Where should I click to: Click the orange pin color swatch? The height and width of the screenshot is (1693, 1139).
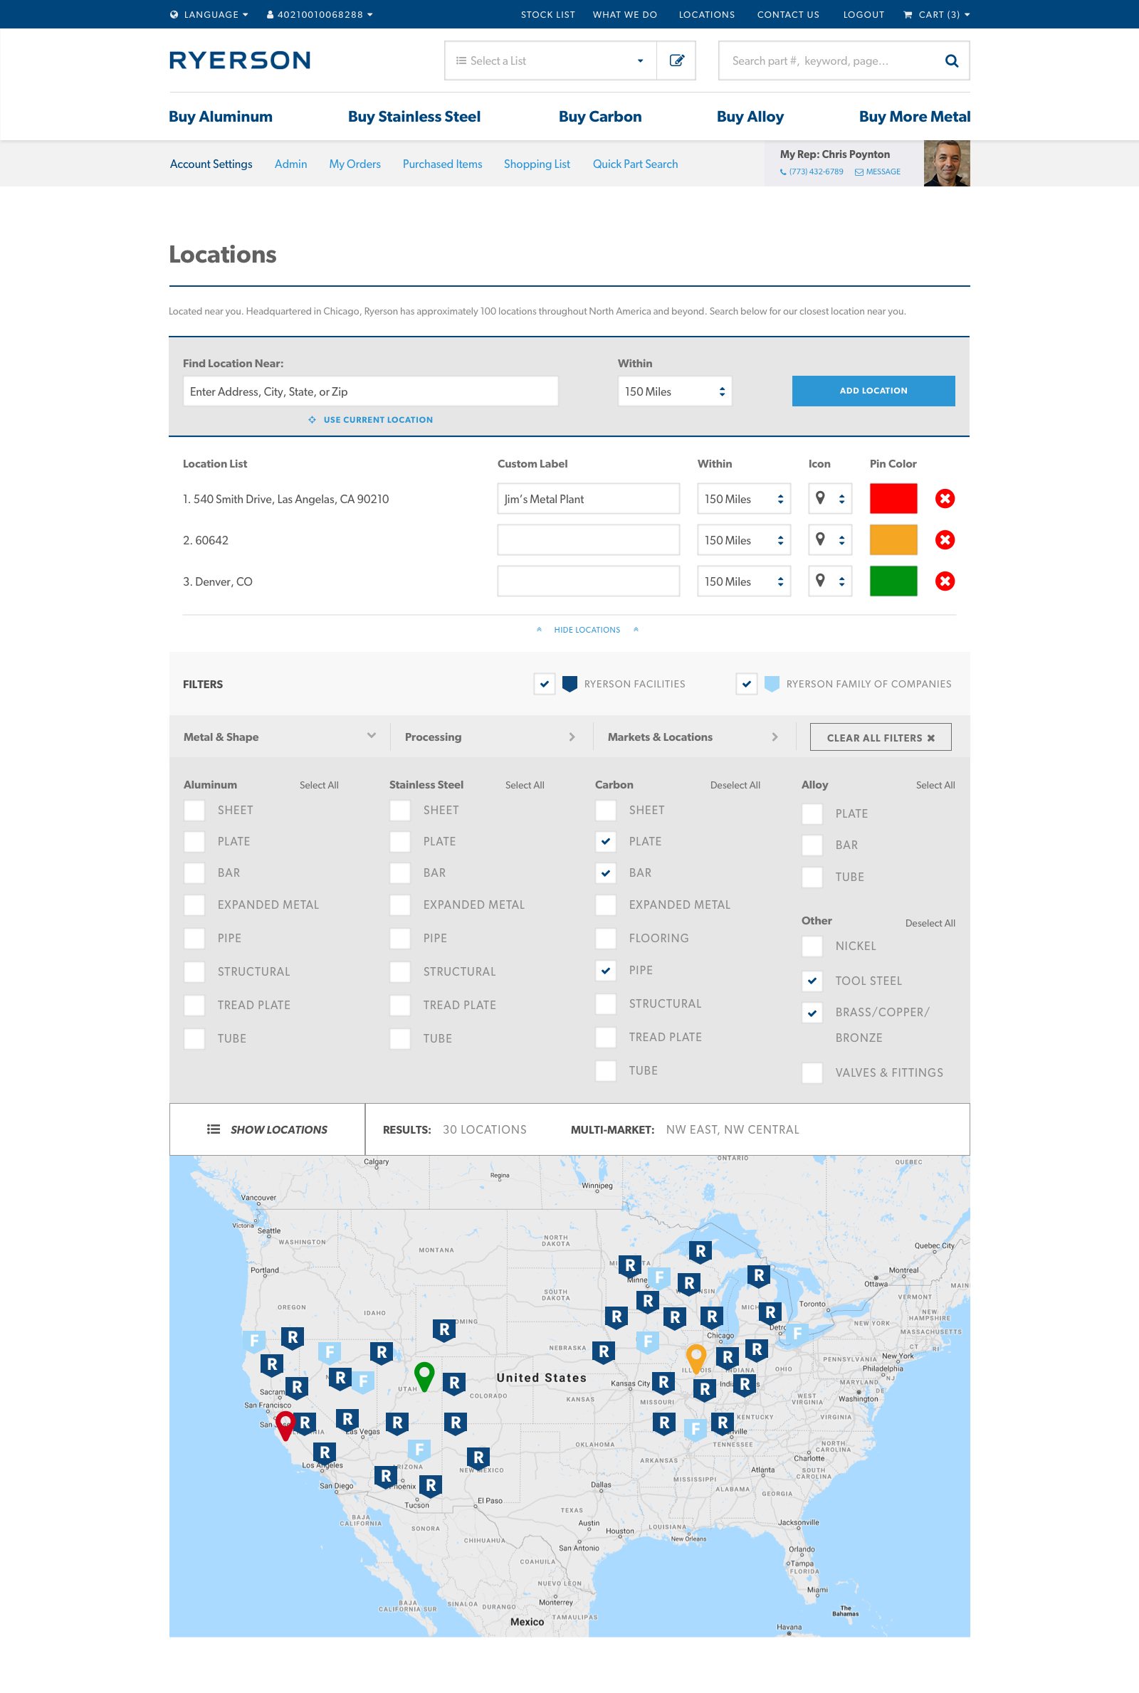(893, 540)
